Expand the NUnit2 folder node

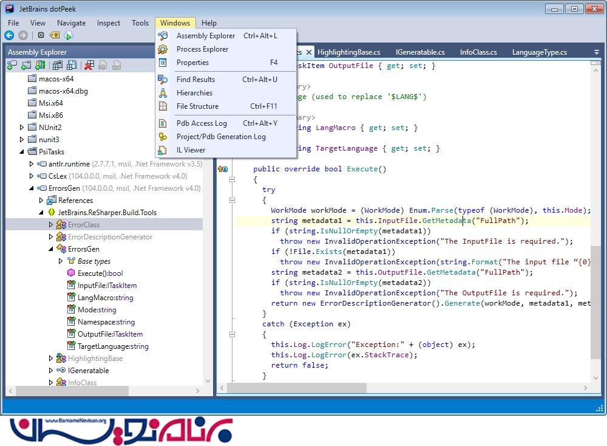(x=22, y=128)
